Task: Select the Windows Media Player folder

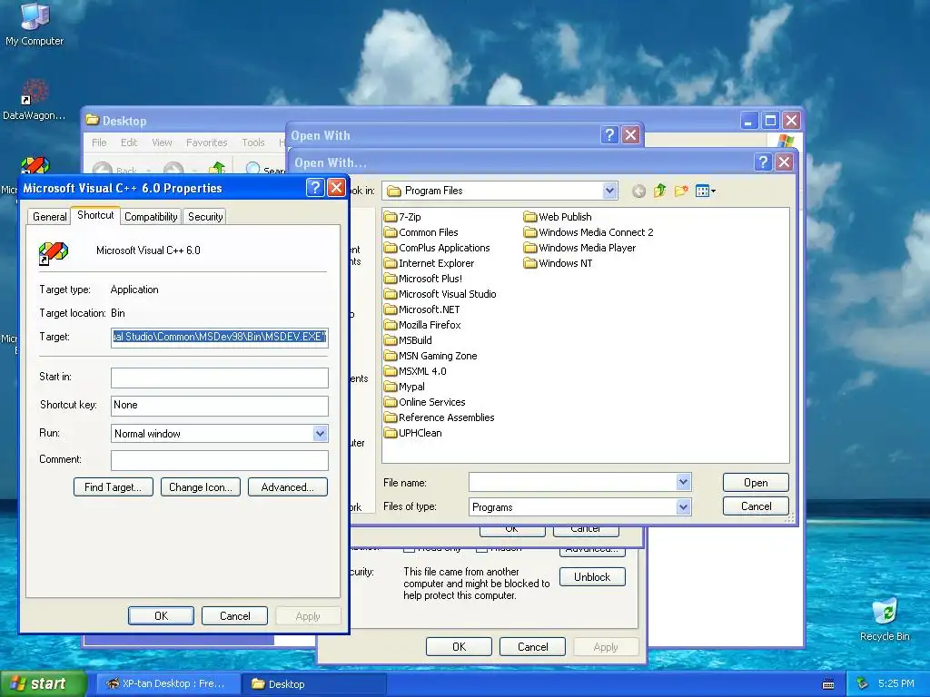Action: (x=580, y=248)
